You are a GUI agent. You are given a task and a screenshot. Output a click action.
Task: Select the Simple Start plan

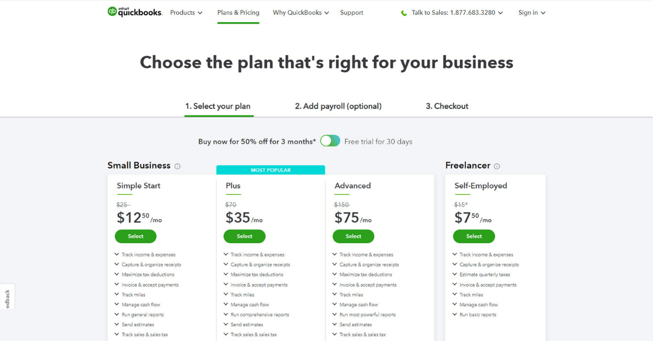coord(135,236)
